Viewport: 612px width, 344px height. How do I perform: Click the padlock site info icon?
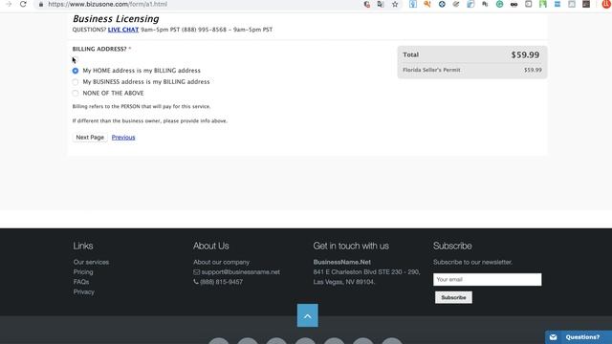tap(41, 4)
